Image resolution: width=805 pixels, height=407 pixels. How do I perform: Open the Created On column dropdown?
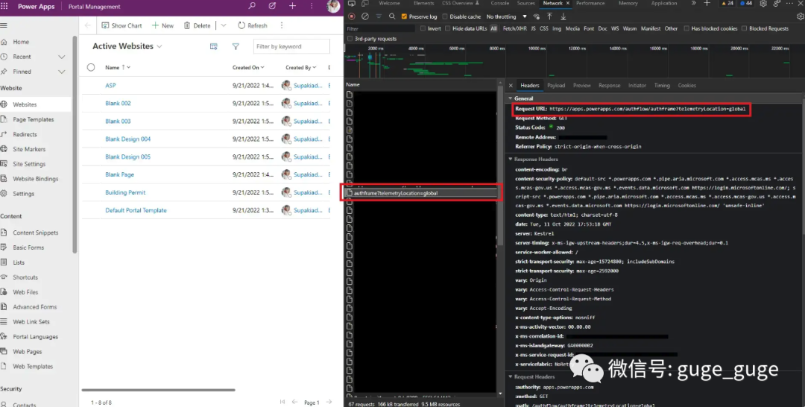(262, 67)
